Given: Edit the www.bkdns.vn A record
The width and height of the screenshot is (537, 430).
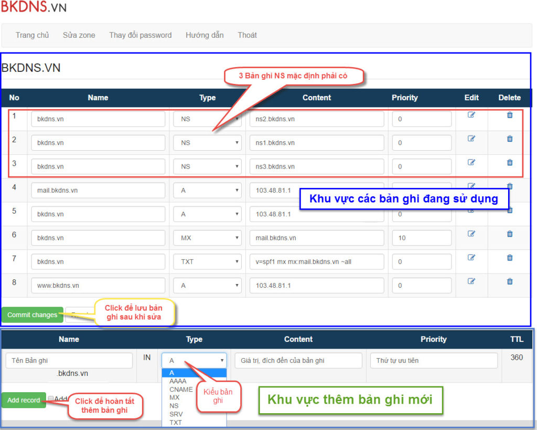Looking at the screenshot, I should tap(471, 281).
